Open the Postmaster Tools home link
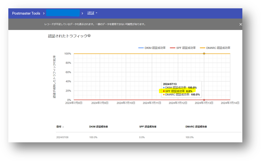261x161 pixels. 26,13
